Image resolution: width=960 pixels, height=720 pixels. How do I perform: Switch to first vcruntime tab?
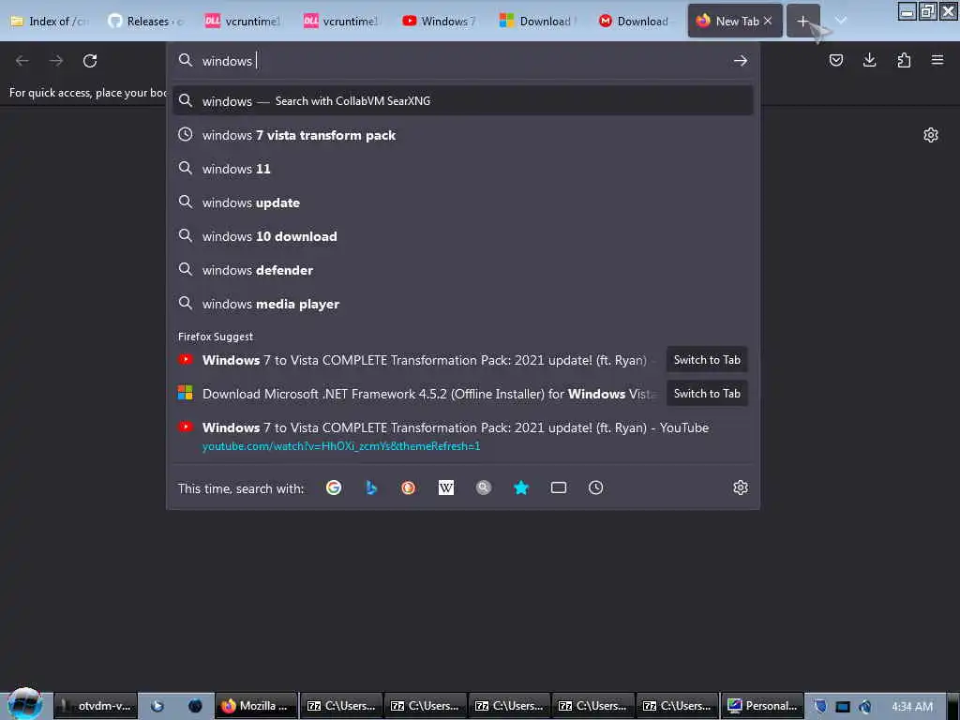pos(243,22)
